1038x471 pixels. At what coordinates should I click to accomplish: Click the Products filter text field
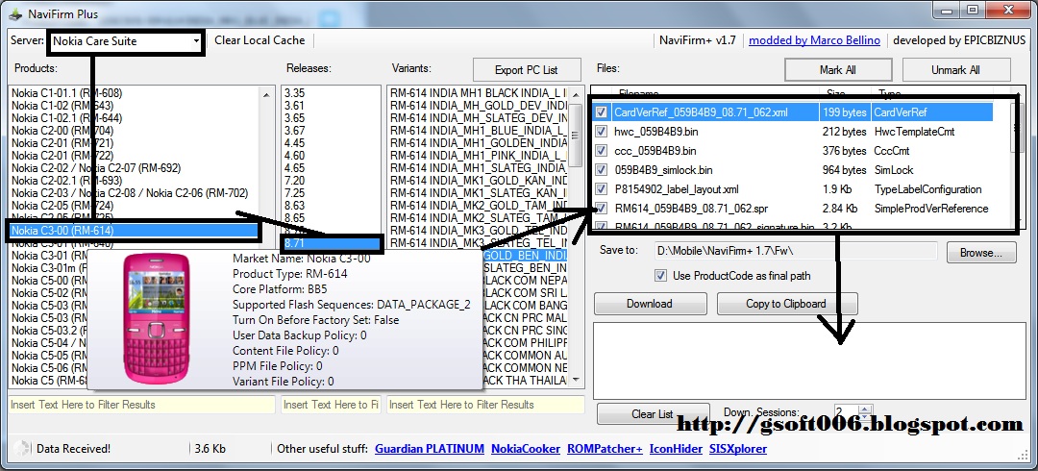(x=141, y=405)
